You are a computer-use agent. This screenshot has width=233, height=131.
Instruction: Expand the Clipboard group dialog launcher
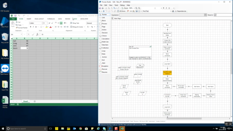pos(28,31)
